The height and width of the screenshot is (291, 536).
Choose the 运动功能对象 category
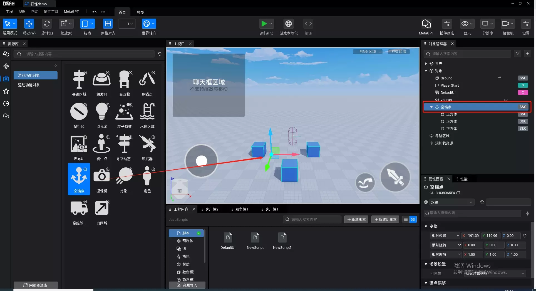click(36, 85)
